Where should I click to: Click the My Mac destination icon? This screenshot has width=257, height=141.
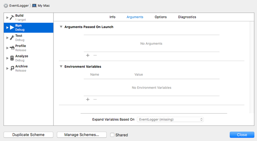pos(34,6)
